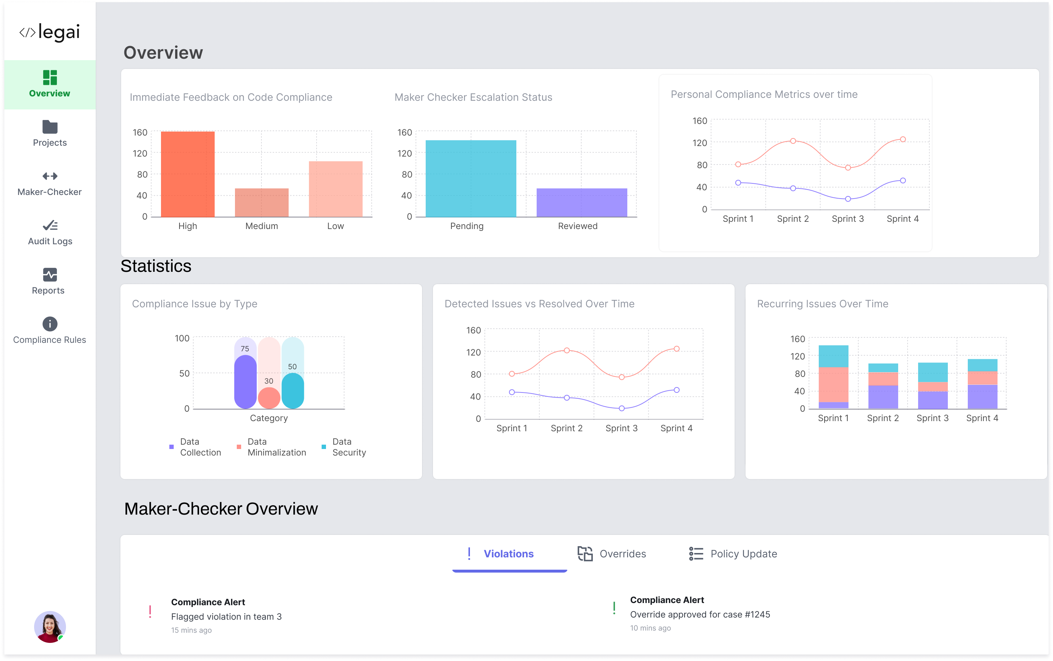The width and height of the screenshot is (1053, 661).
Task: Switch to the Violations tab
Action: [x=509, y=554]
